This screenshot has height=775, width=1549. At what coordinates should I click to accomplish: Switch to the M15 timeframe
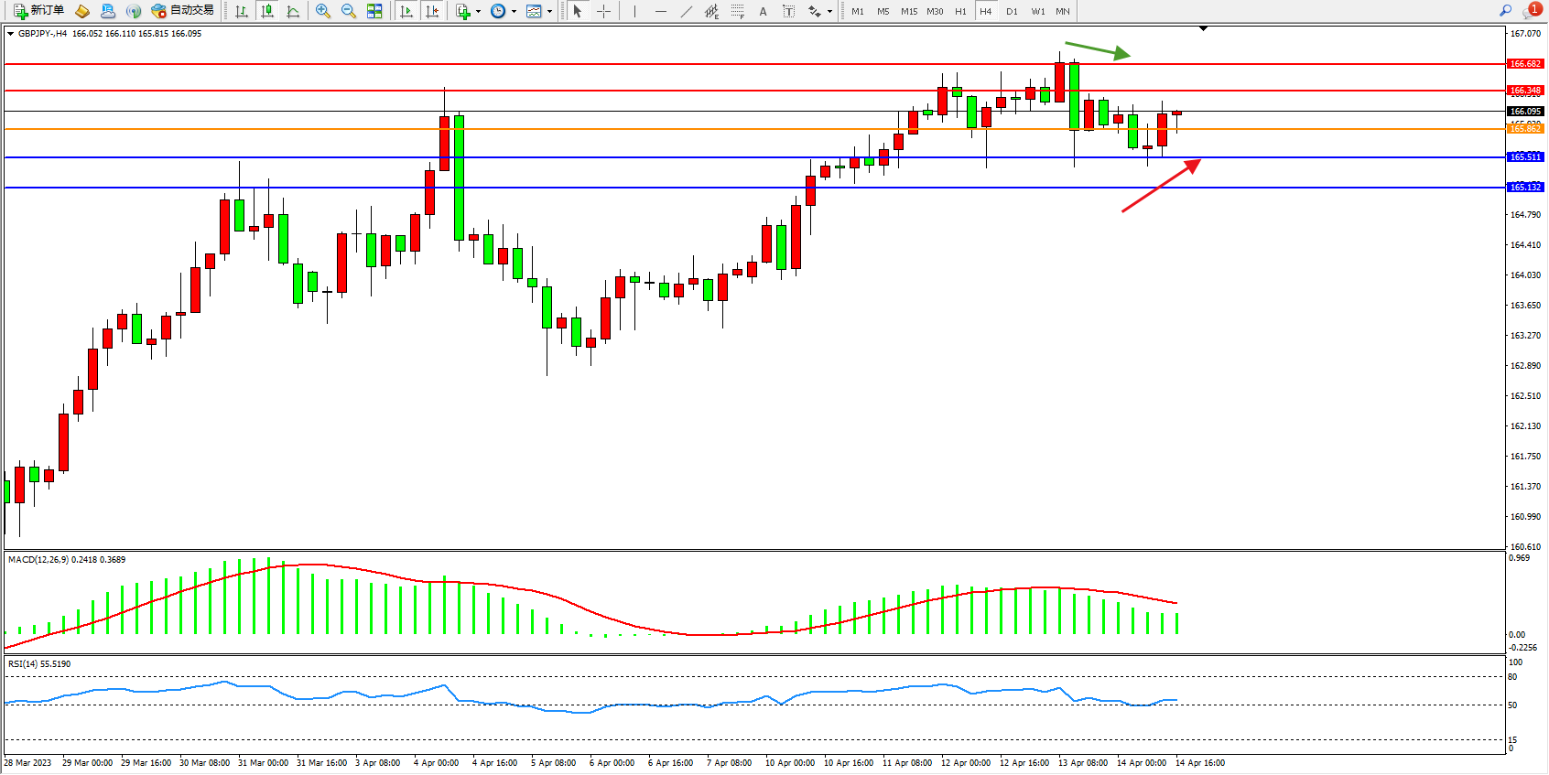tap(908, 11)
